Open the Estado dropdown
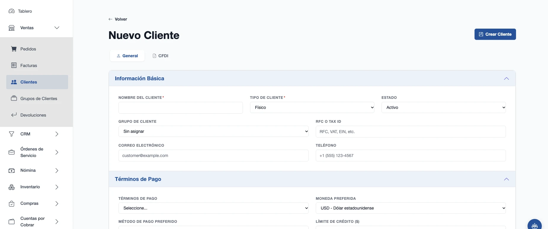Image resolution: width=548 pixels, height=229 pixels. tap(444, 107)
